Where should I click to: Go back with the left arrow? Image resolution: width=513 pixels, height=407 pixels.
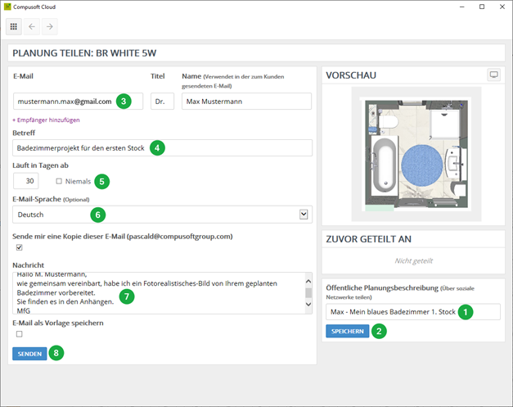click(x=32, y=26)
